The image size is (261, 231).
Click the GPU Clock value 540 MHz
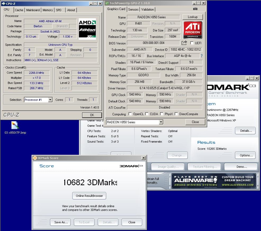click(x=135, y=94)
